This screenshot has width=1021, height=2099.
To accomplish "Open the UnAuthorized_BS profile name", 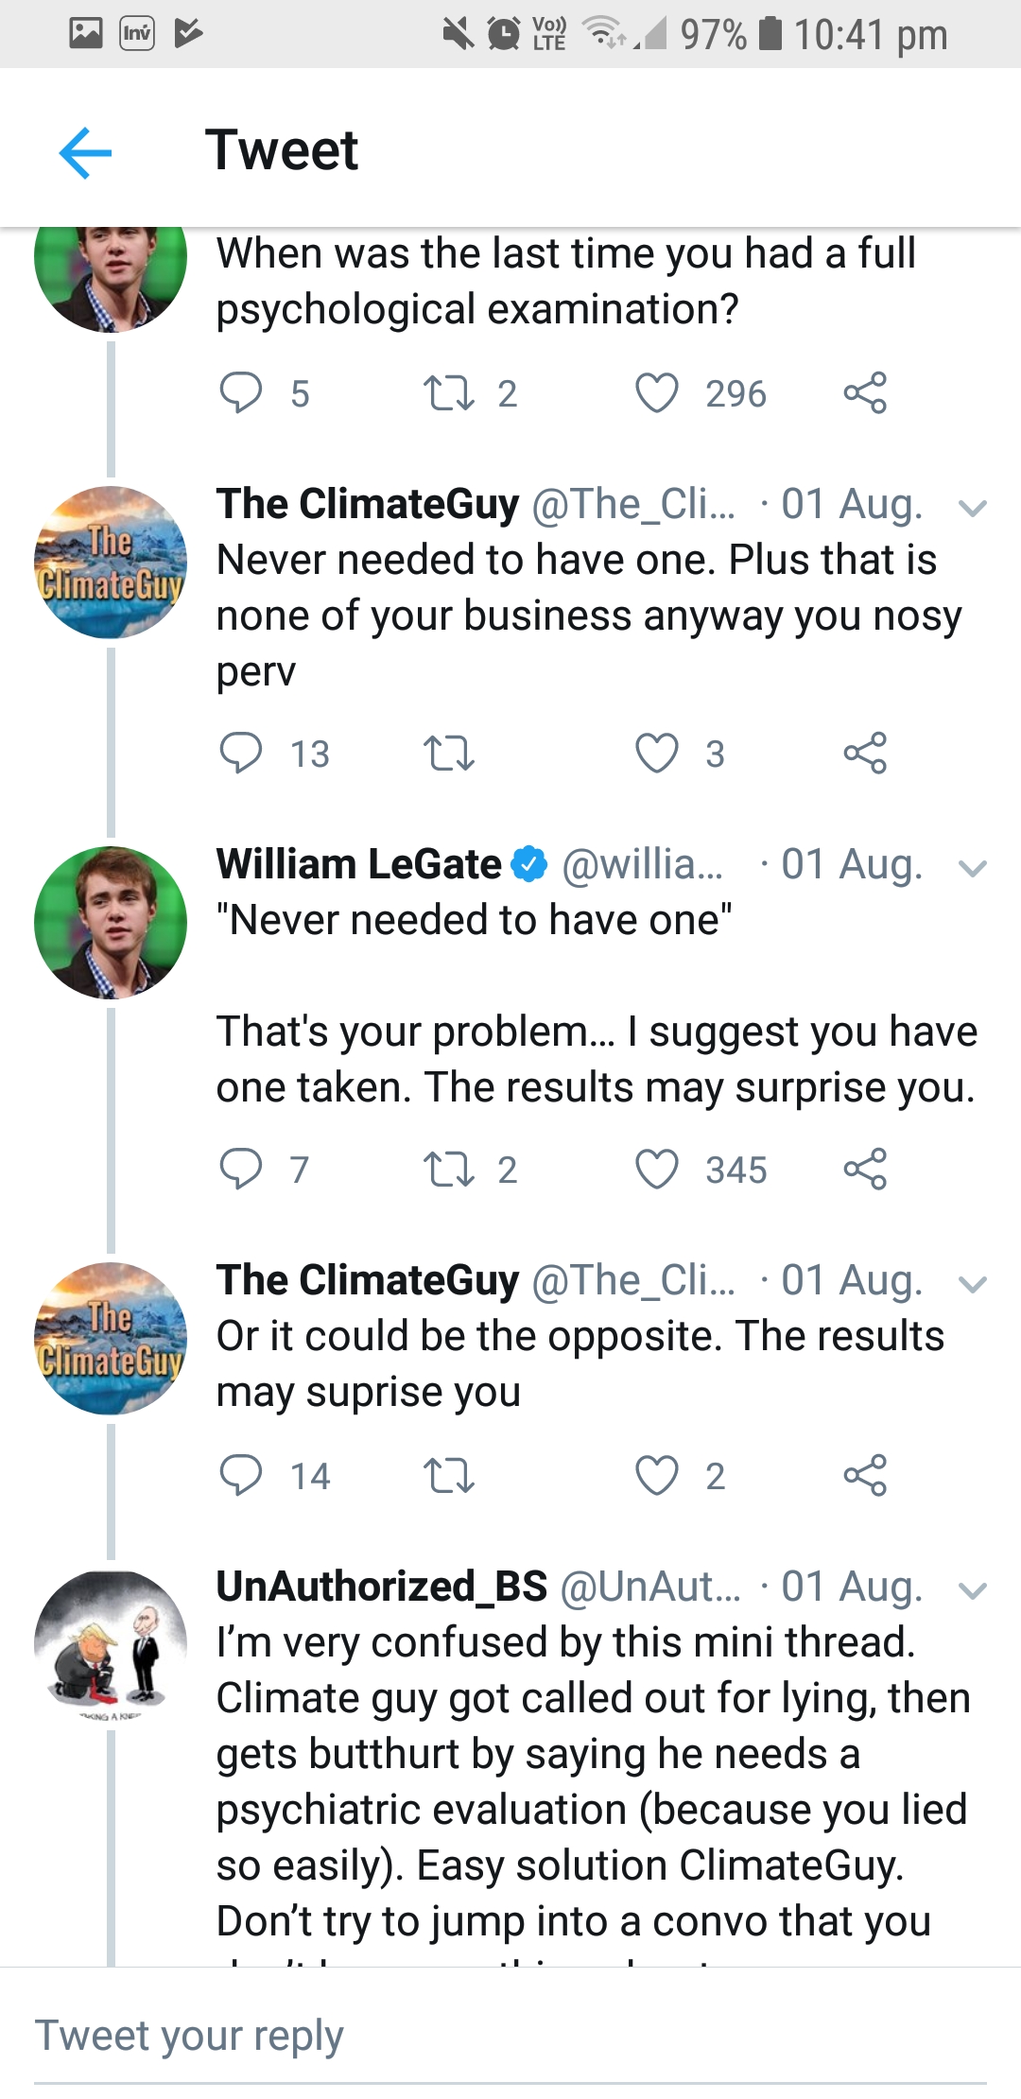I will pos(382,1587).
